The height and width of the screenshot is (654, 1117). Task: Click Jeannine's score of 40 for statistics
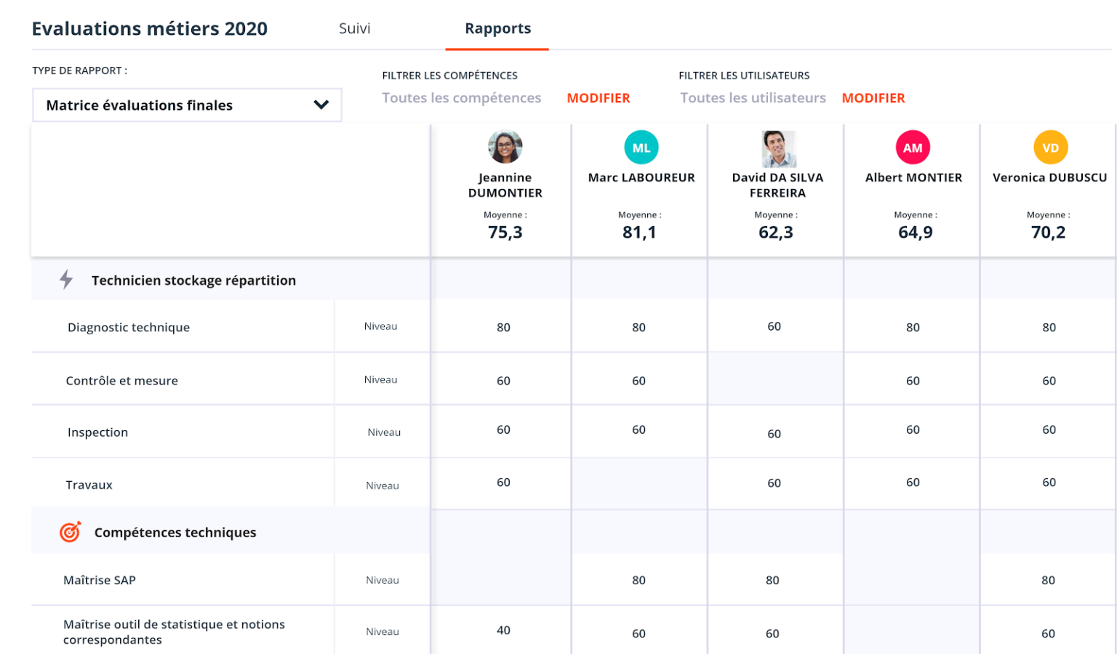[x=503, y=630]
